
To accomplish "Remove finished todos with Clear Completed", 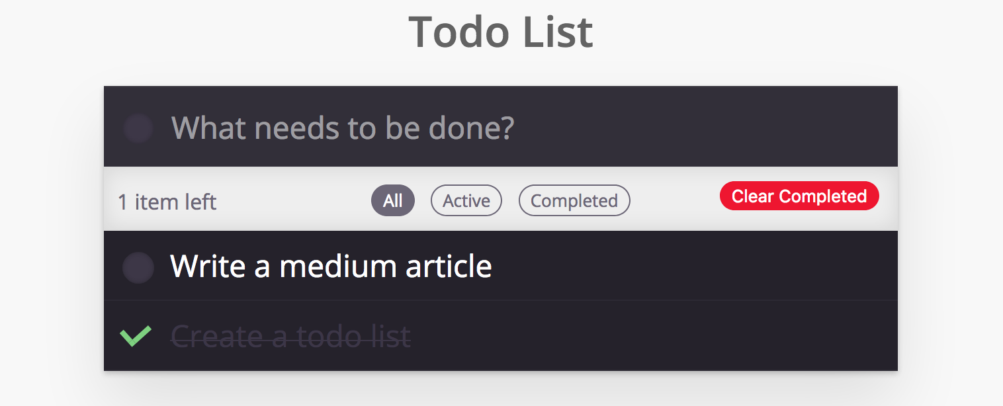I will (x=799, y=196).
